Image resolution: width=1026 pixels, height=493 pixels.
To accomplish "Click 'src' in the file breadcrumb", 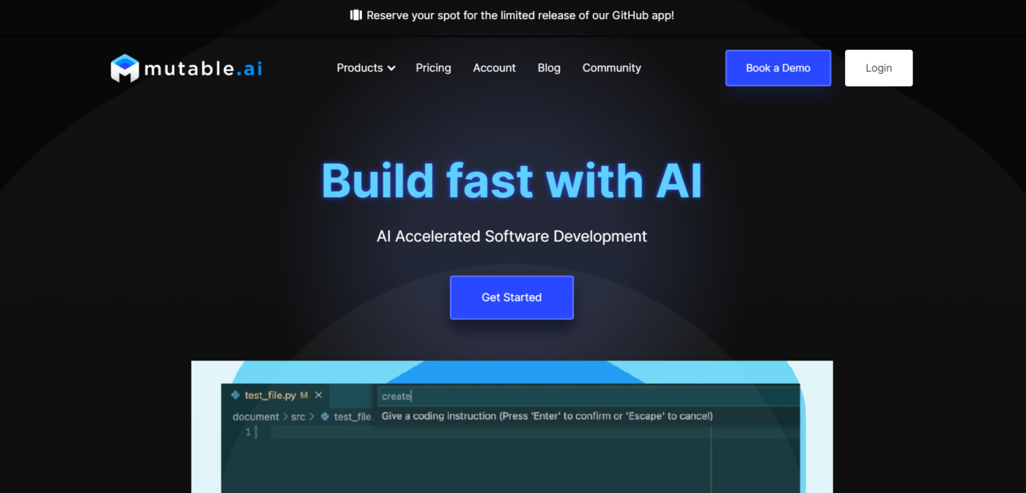I will pyautogui.click(x=298, y=417).
